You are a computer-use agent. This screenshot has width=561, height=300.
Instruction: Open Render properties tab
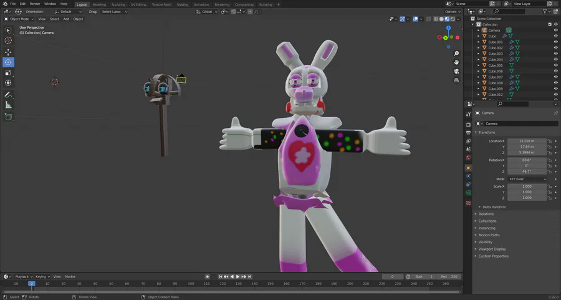468,125
